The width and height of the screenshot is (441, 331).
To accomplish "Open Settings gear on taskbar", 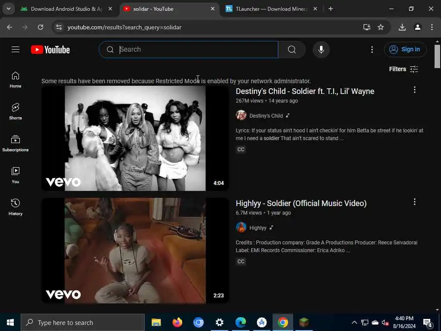I will 219,322.
